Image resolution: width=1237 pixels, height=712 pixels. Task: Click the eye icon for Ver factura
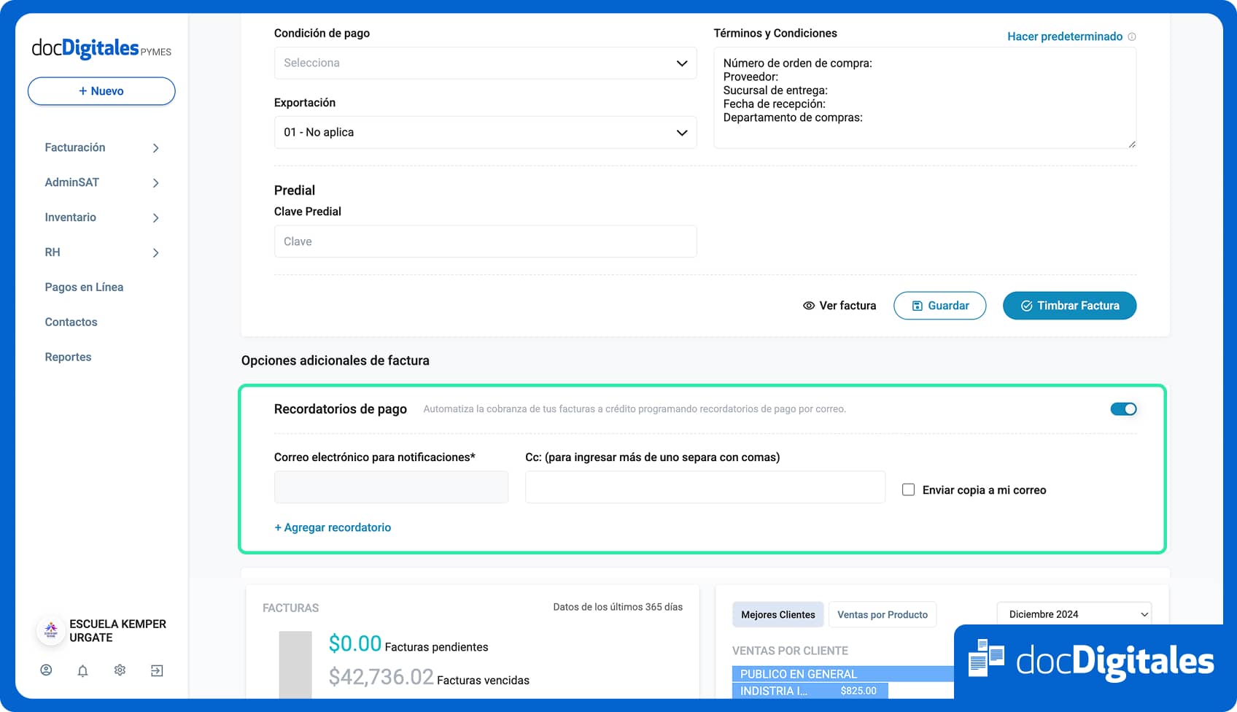tap(808, 306)
